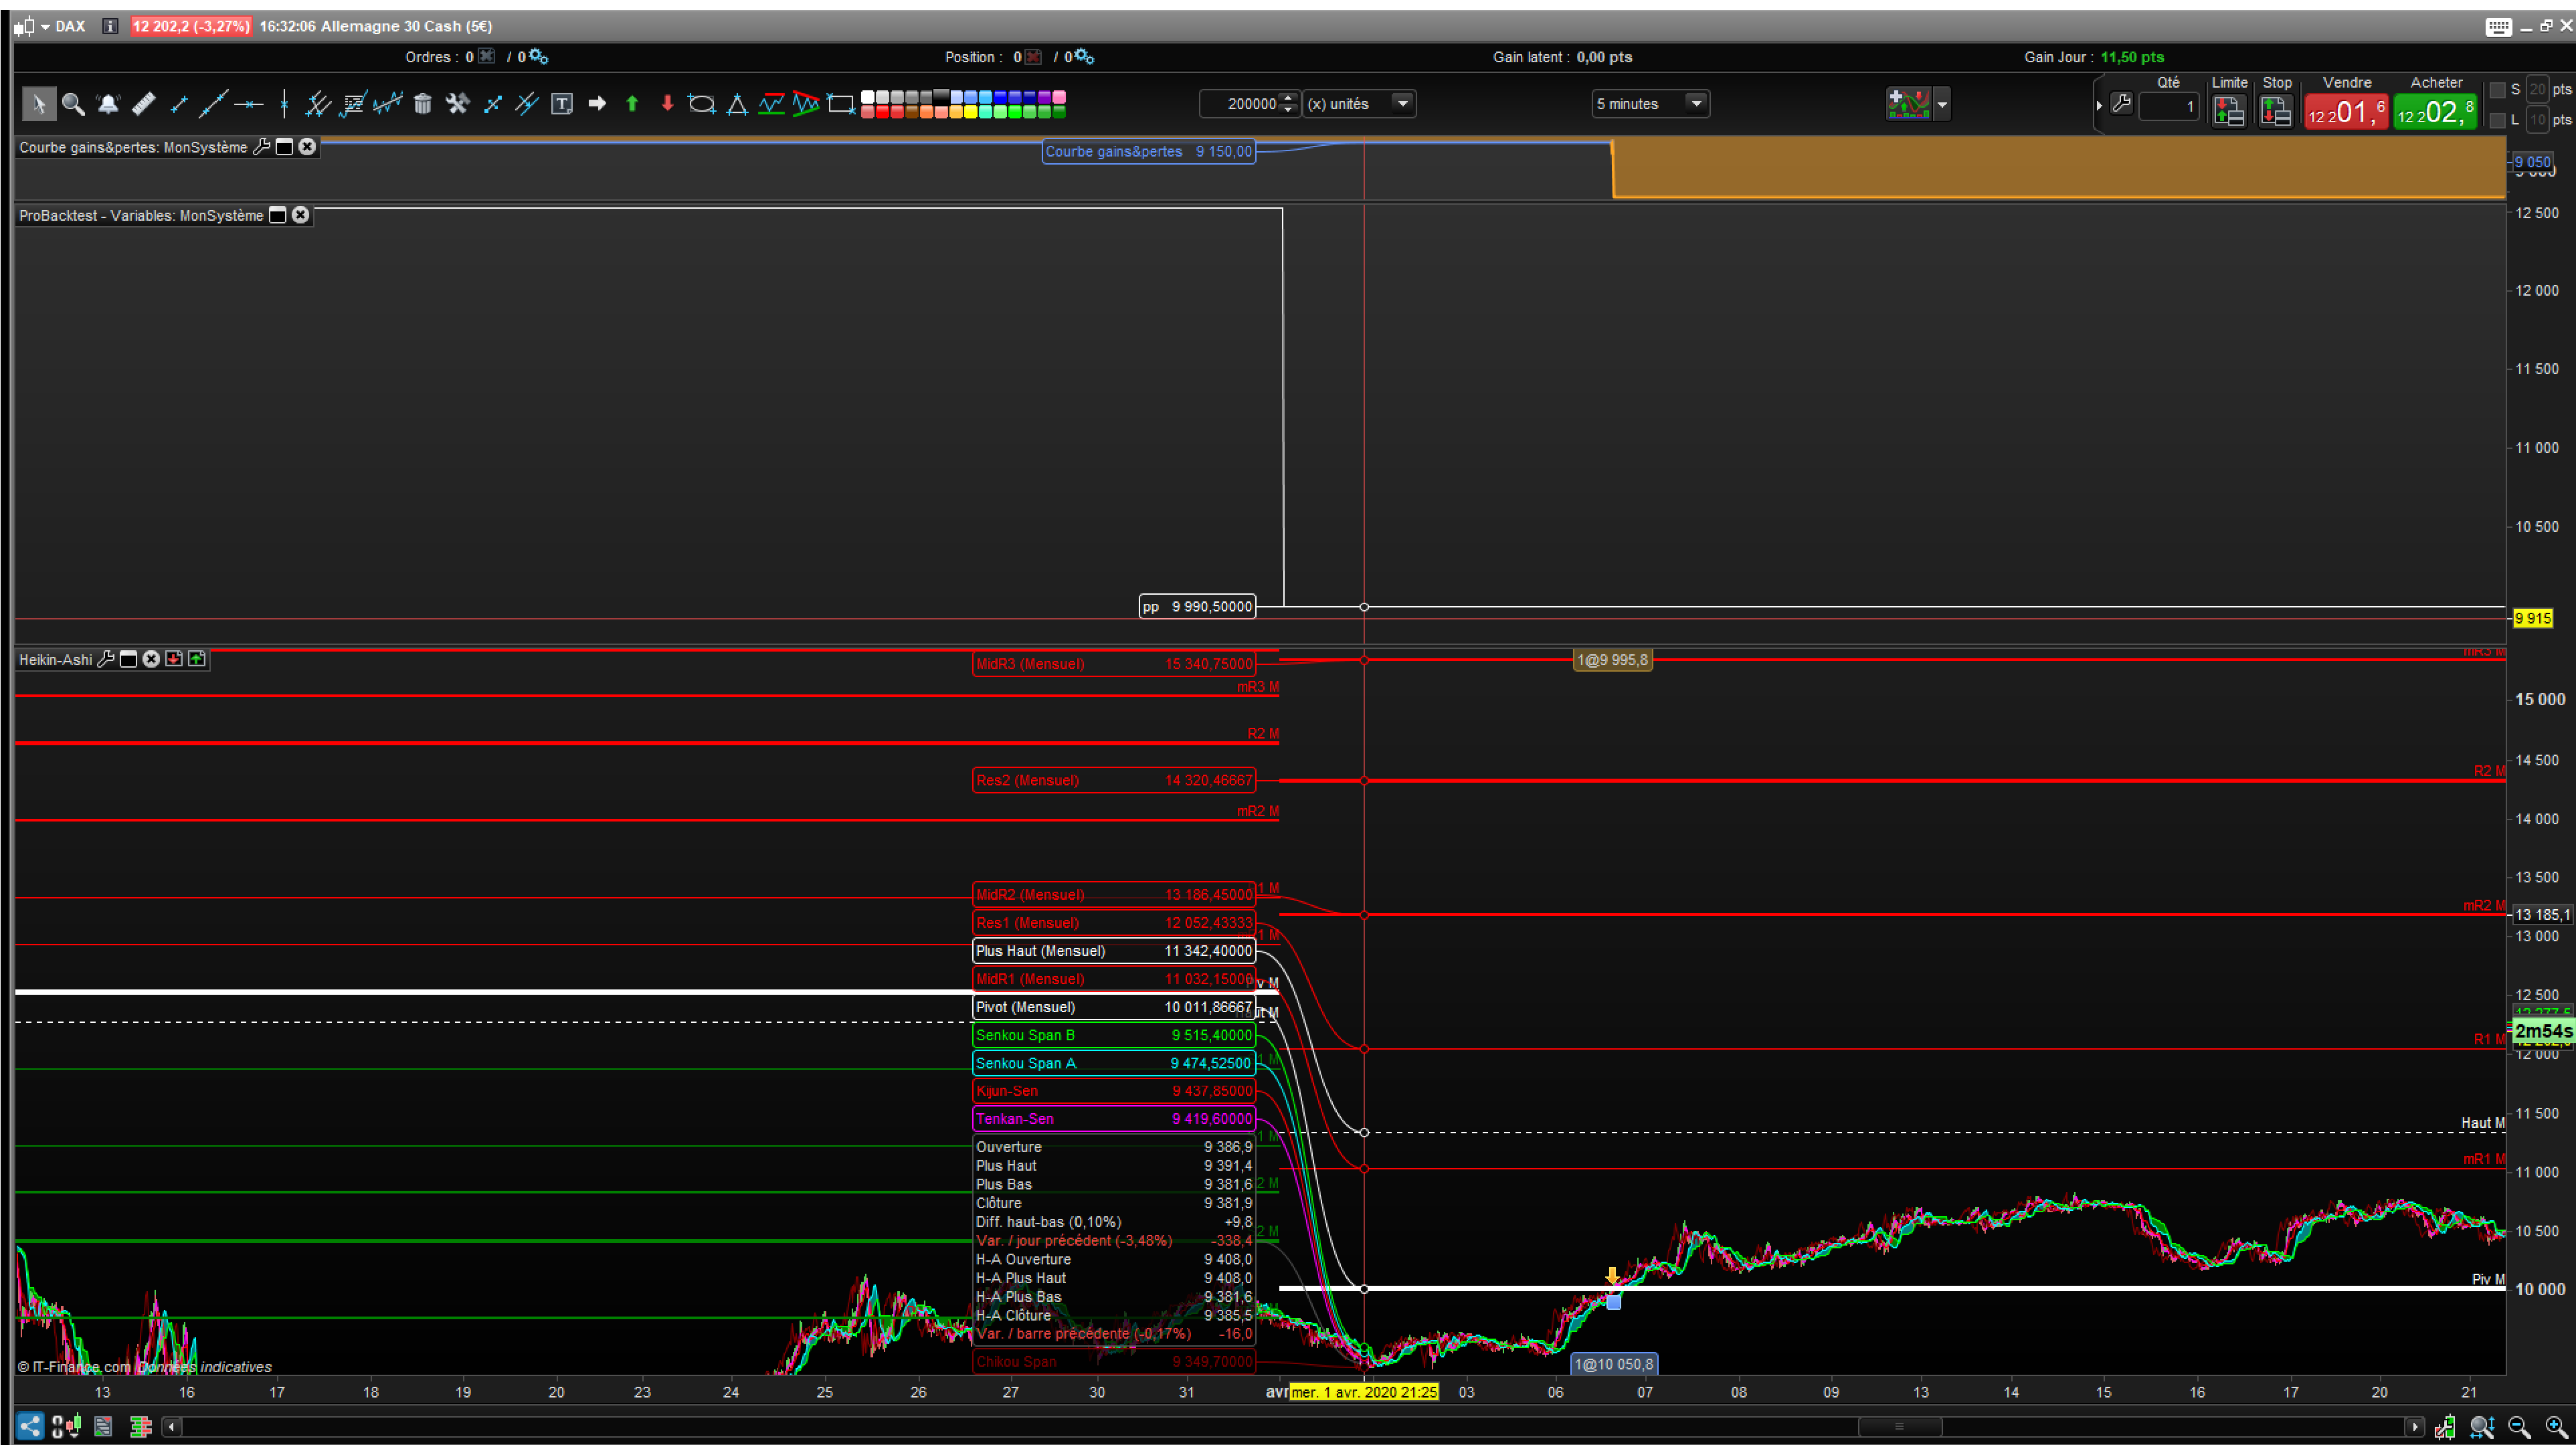
Task: Expand the indicator button dropdown arrow
Action: [1942, 104]
